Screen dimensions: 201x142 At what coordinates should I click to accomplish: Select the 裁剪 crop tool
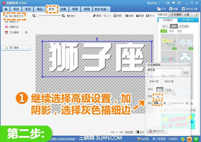[139, 16]
